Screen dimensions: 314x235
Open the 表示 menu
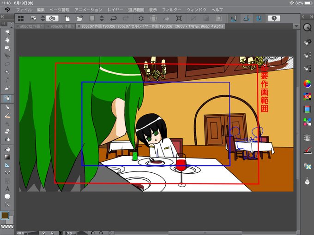tap(153, 10)
